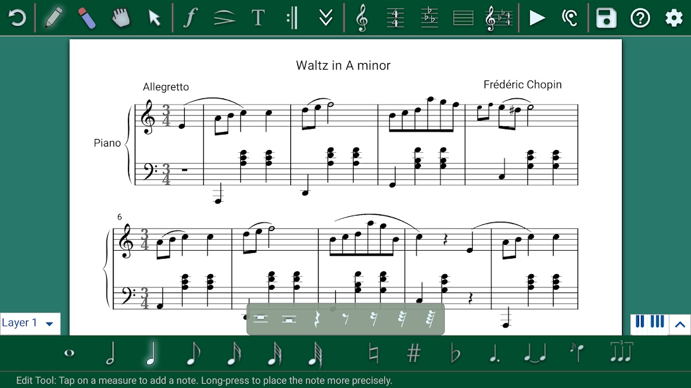Click the Waltz in A minor title
Screen dimensions: 691x388
343,66
